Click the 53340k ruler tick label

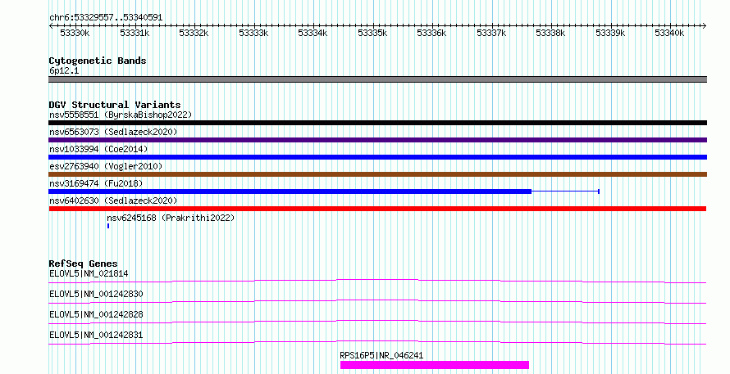coord(669,33)
